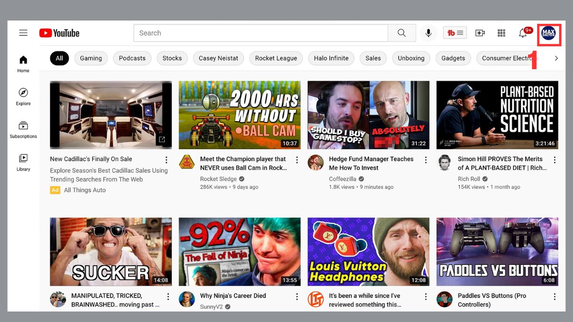Click the Paddles VS Buttons channel avatar
This screenshot has height=322, width=573.
(445, 300)
